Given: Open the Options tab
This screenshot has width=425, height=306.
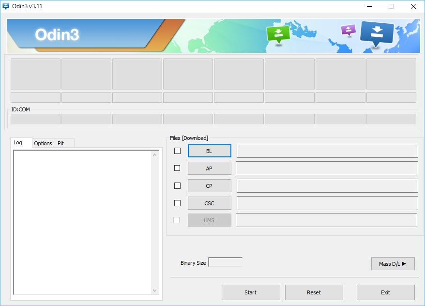Looking at the screenshot, I should [43, 143].
